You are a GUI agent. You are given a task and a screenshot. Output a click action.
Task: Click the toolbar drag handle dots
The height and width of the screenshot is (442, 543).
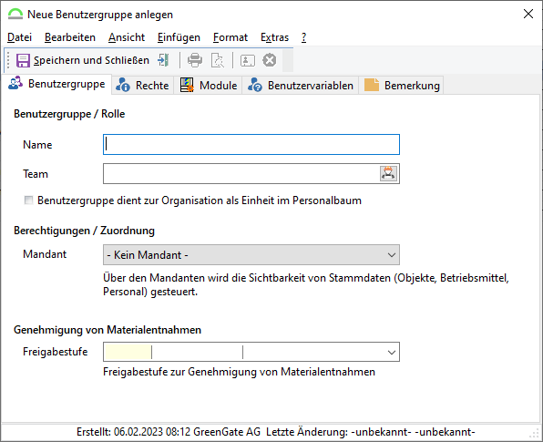(8, 60)
